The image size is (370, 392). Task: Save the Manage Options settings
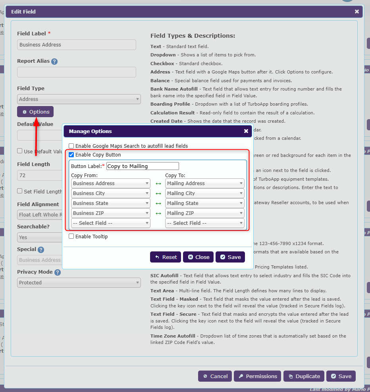click(230, 257)
